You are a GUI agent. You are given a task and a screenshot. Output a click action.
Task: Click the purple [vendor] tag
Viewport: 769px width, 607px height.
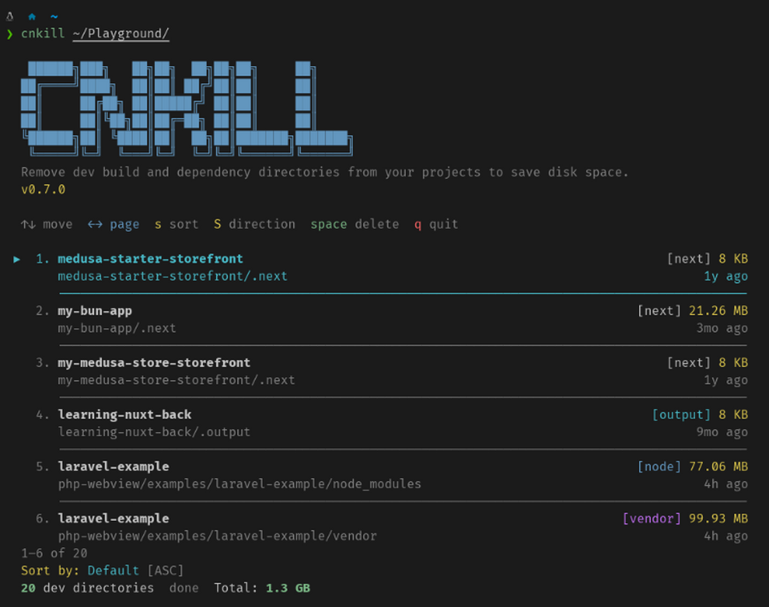tap(651, 519)
